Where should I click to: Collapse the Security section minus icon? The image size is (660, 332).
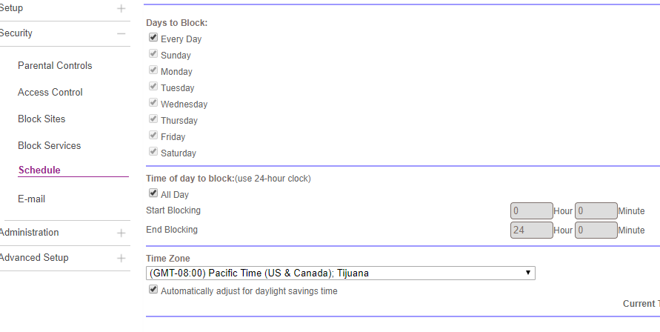coord(121,33)
